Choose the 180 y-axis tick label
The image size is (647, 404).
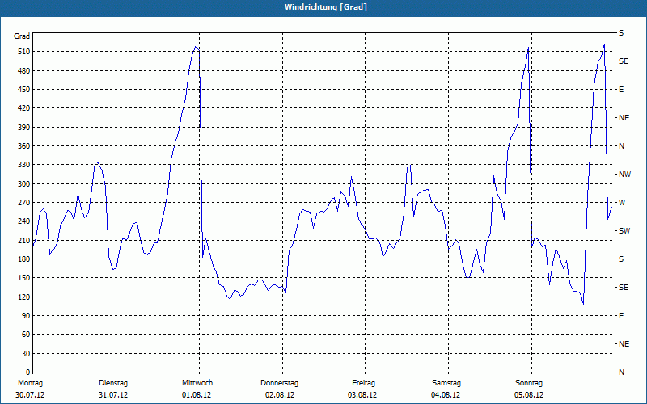24,259
